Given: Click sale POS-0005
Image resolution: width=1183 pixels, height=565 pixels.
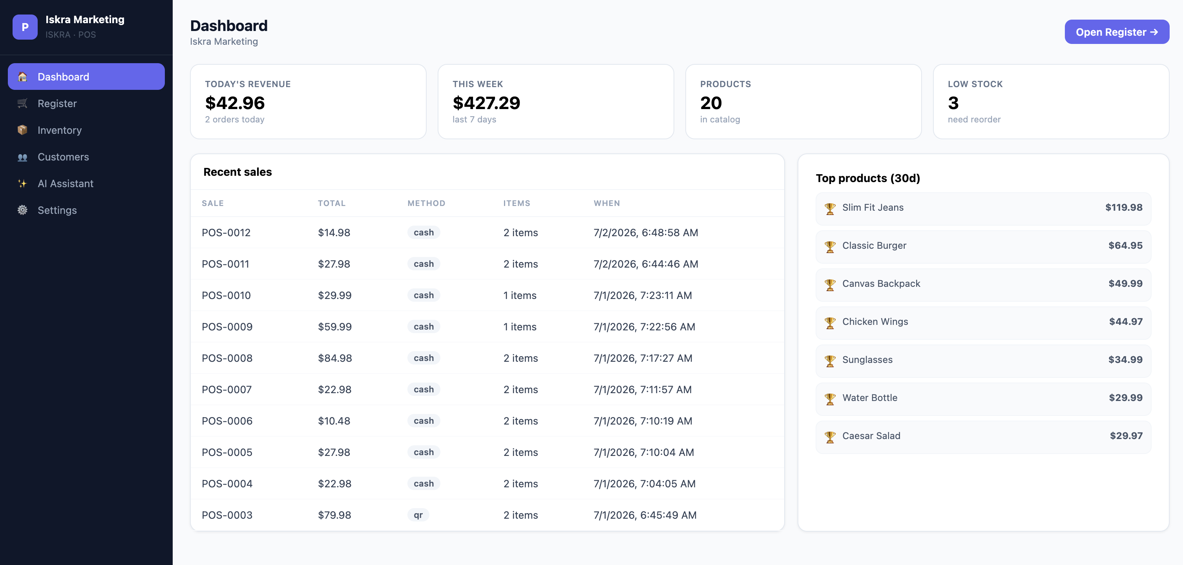Looking at the screenshot, I should 227,452.
